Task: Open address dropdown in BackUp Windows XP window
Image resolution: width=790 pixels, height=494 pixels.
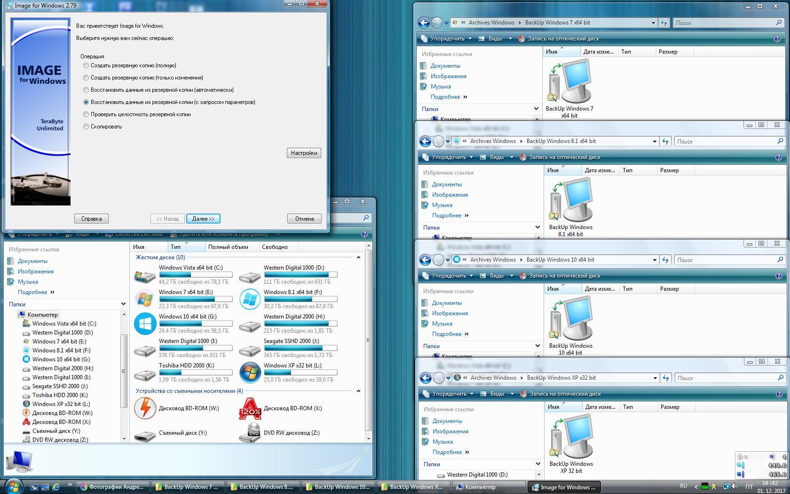Action: pos(655,378)
